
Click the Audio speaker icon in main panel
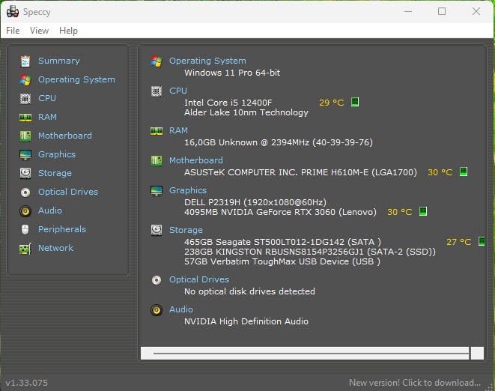coord(157,310)
